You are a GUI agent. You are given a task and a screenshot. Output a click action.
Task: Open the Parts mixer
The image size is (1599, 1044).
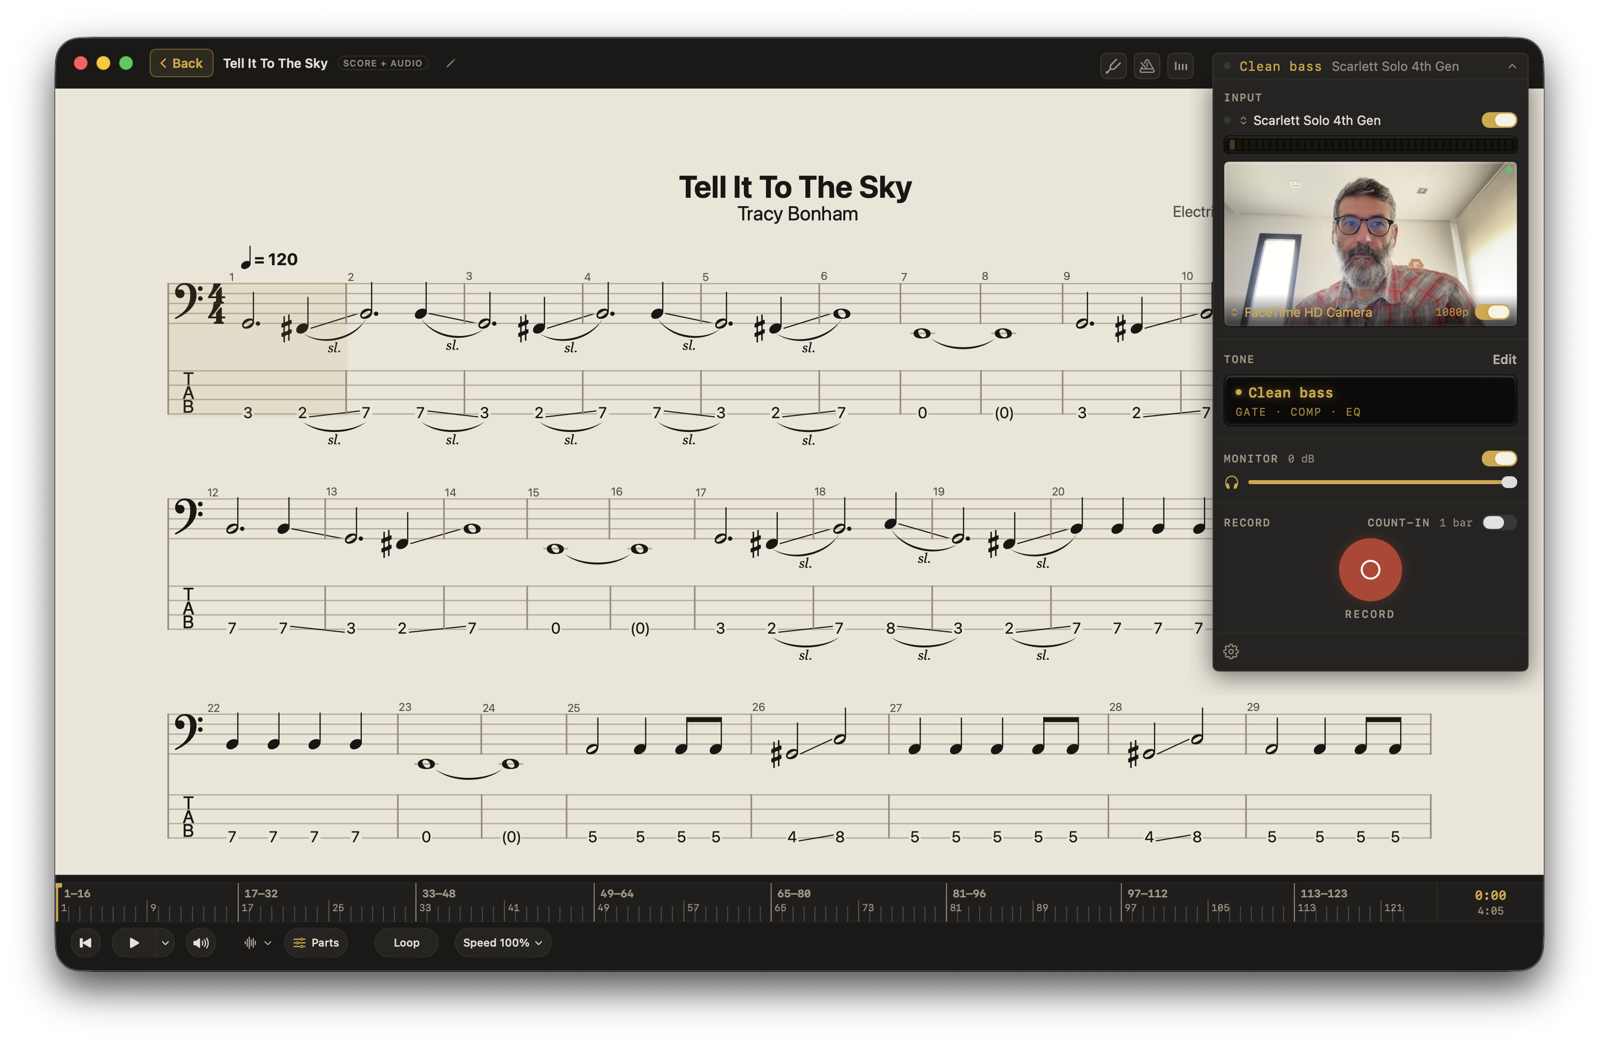(x=316, y=943)
